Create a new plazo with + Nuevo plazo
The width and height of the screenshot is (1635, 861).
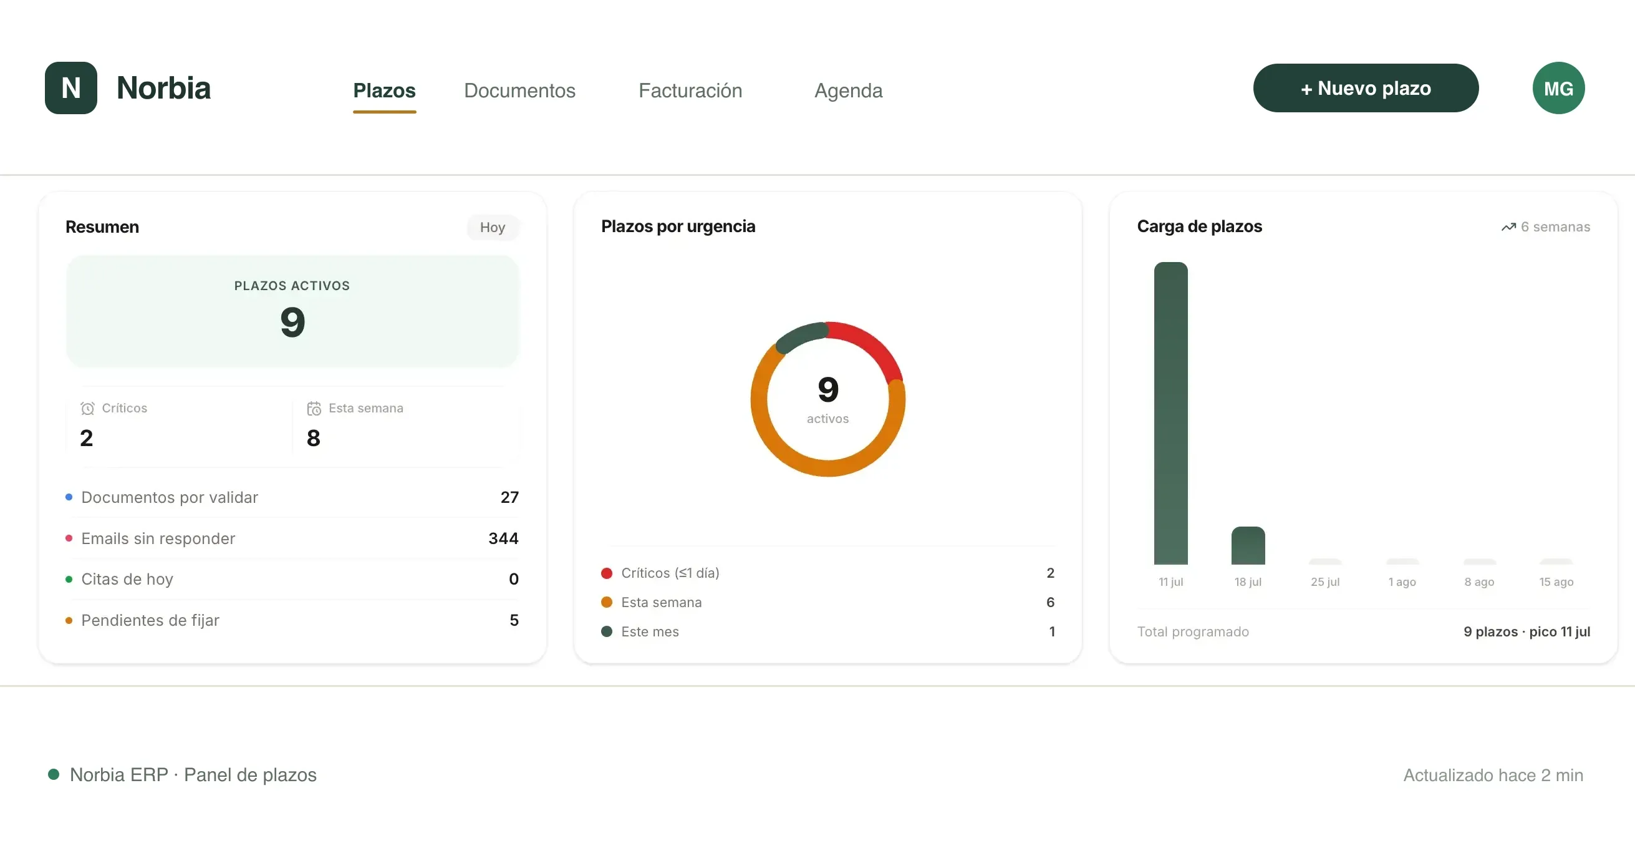(1366, 87)
